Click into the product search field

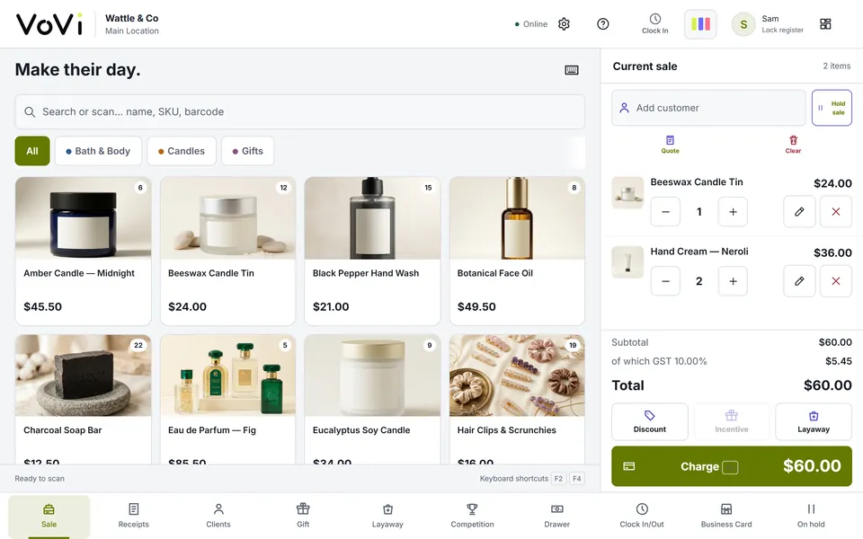(299, 111)
